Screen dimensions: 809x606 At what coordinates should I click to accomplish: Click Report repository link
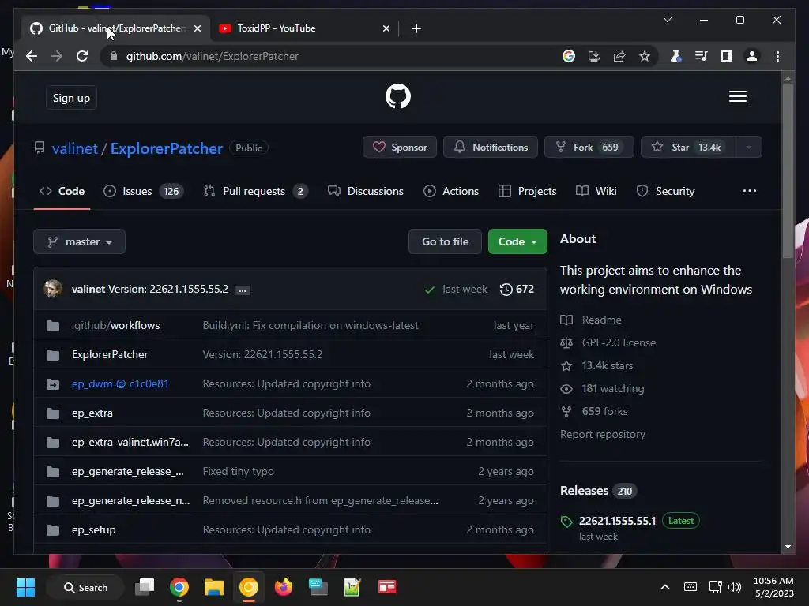(x=603, y=435)
